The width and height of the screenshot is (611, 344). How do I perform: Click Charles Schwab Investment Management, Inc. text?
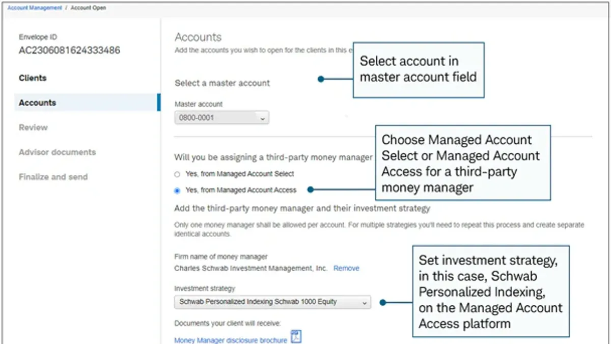tap(251, 268)
